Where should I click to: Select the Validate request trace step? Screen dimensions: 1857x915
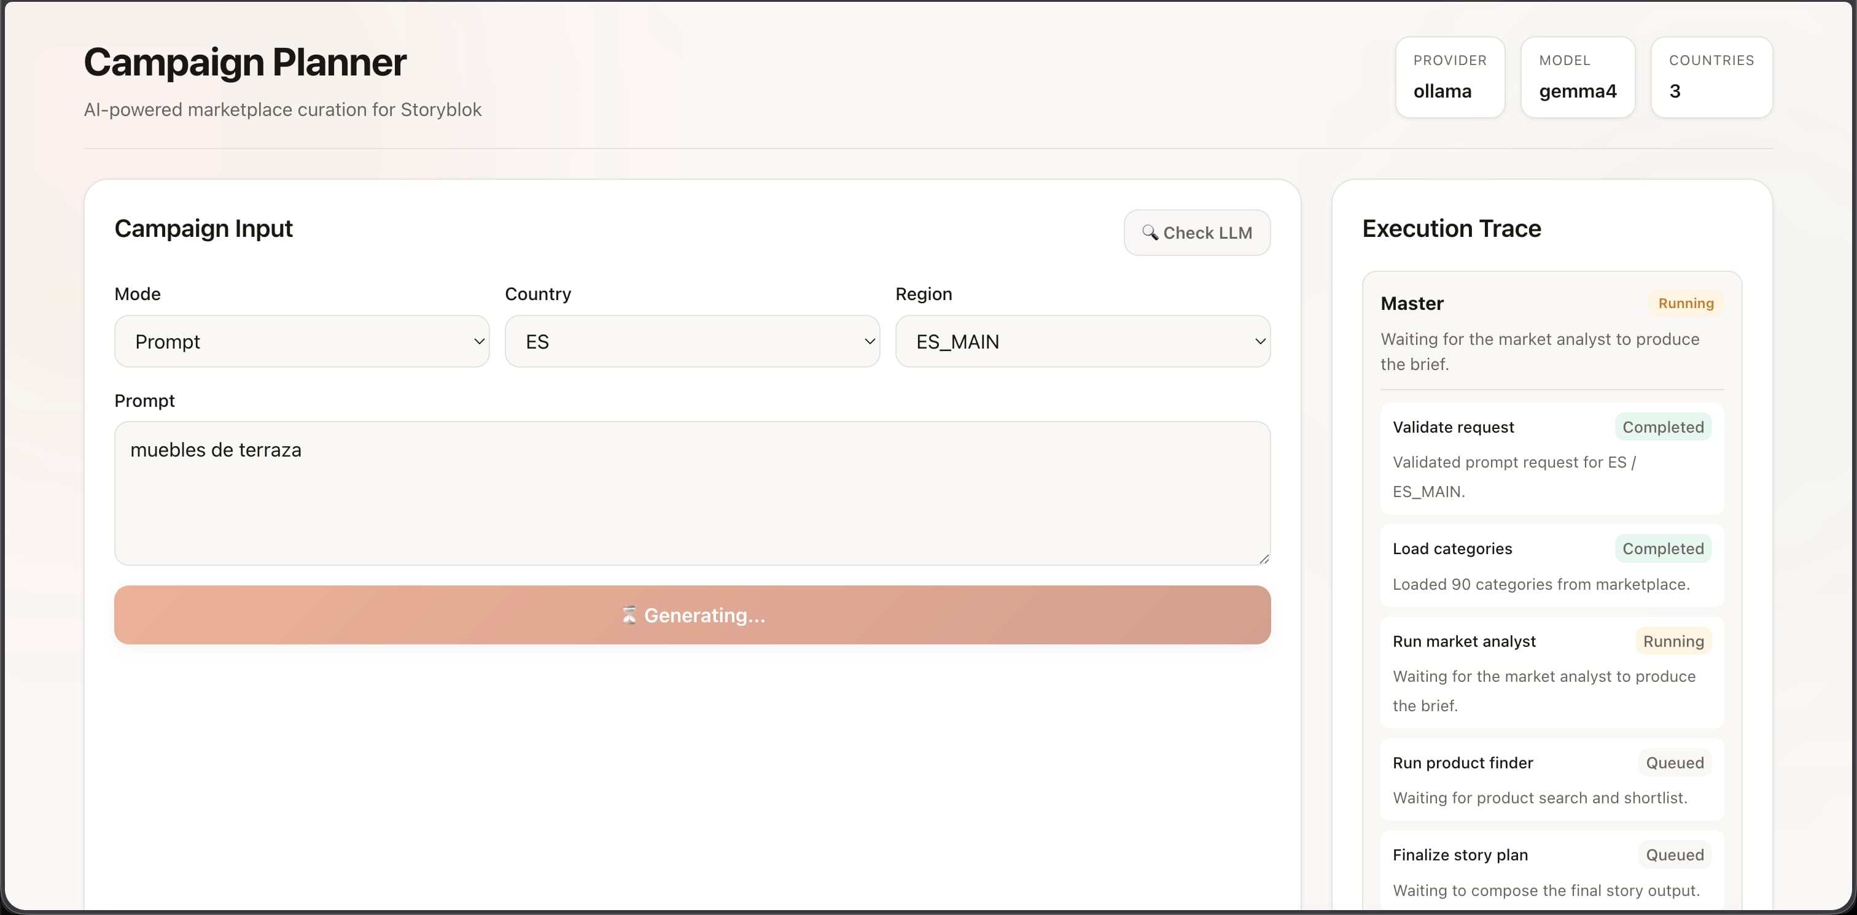point(1551,459)
